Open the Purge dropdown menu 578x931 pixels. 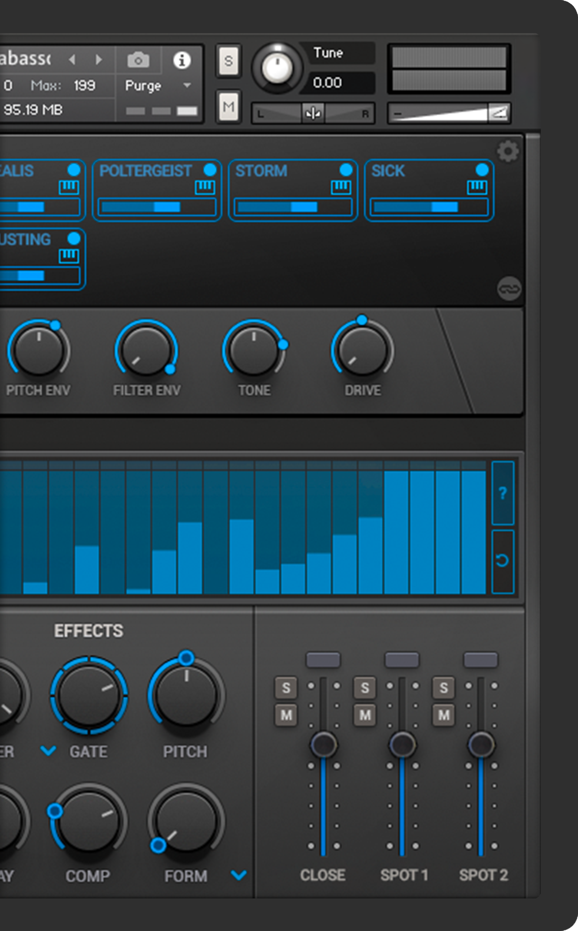click(187, 85)
